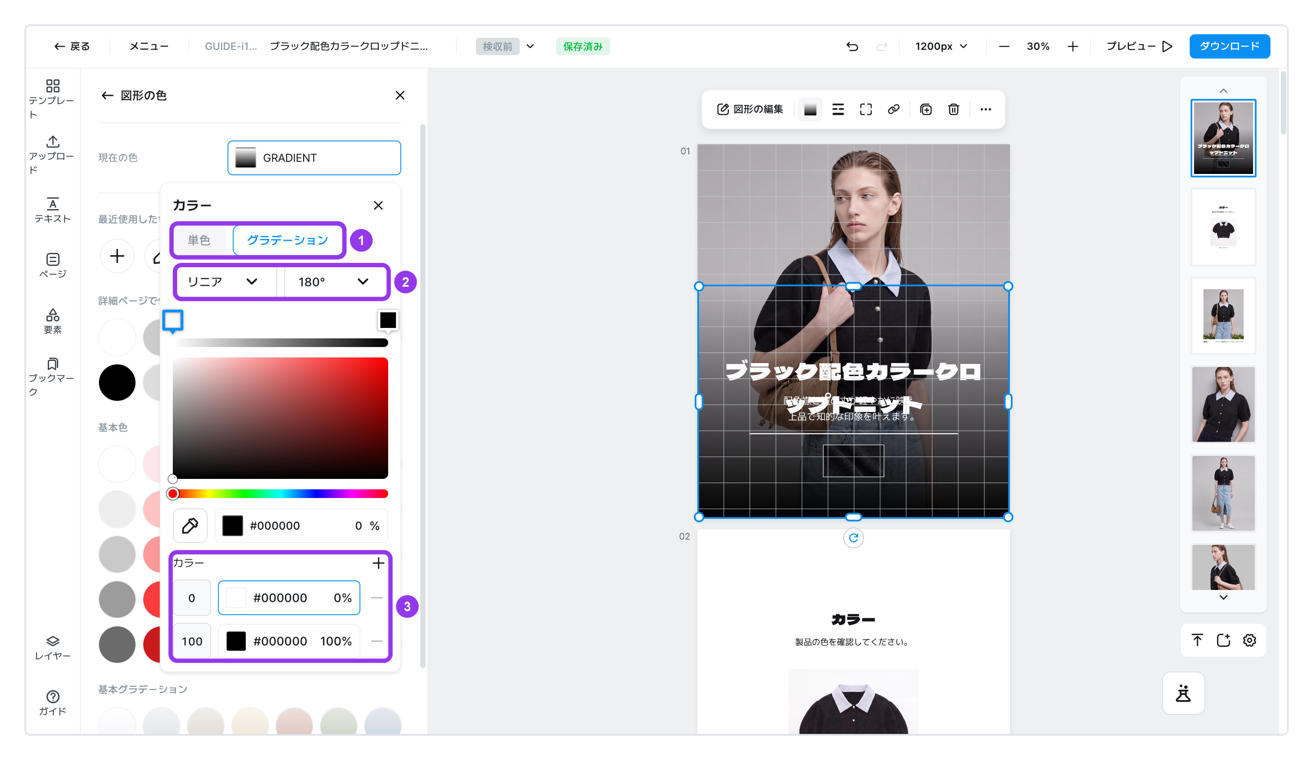
Task: Open the ページ sidebar panel
Action: (52, 265)
